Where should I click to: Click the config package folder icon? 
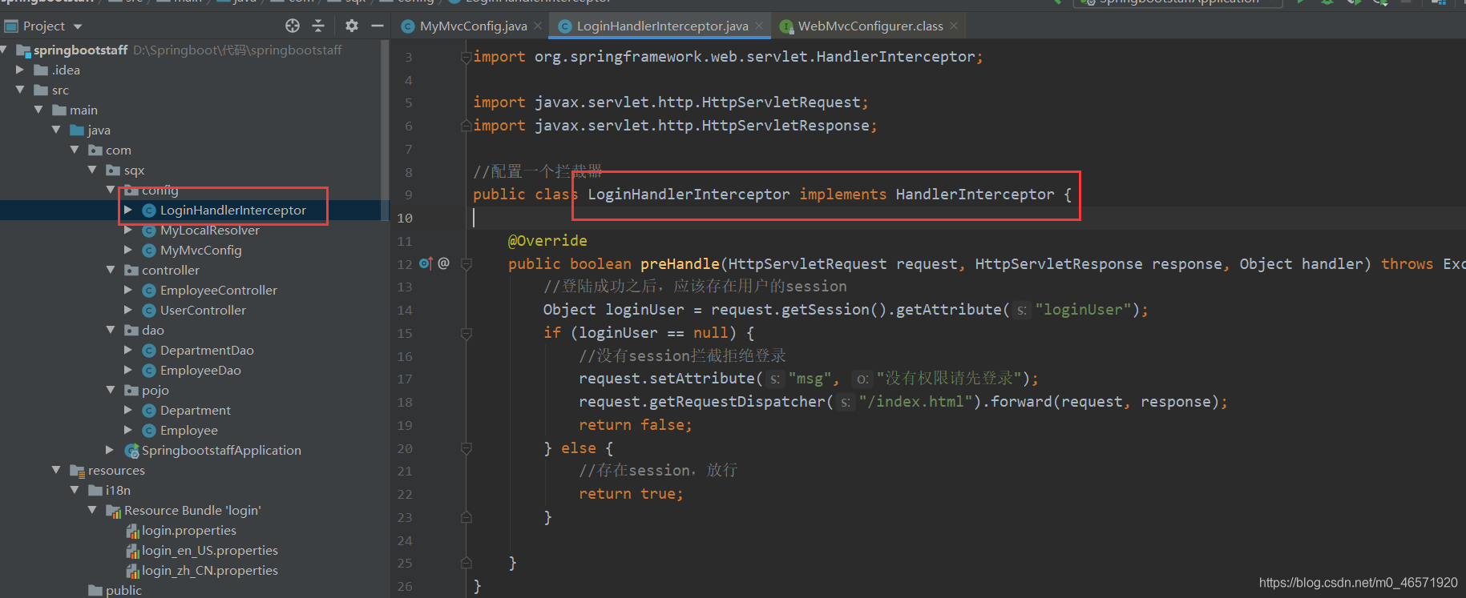(x=131, y=191)
